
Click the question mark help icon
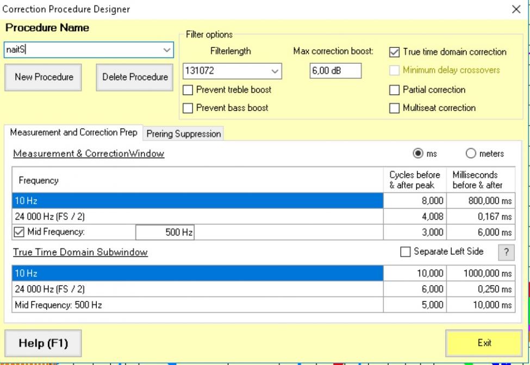click(x=506, y=252)
